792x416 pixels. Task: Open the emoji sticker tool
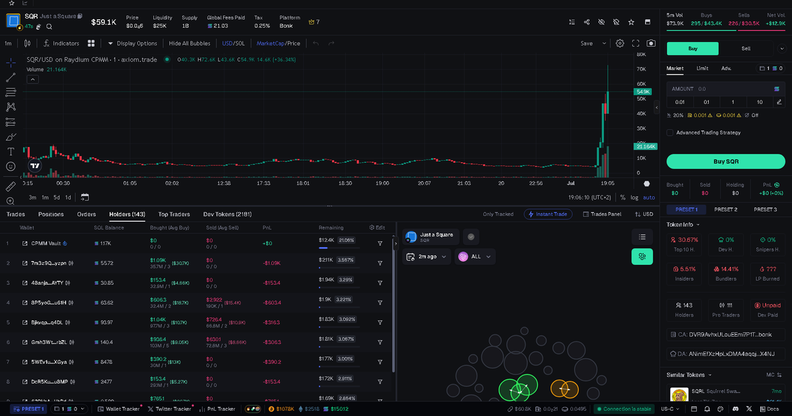tap(11, 167)
